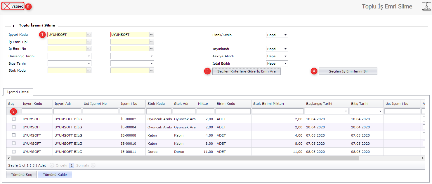Screen dimensions: 432x184
Task: Open lookup for second İşyeri Kodu field
Action: tap(152, 35)
